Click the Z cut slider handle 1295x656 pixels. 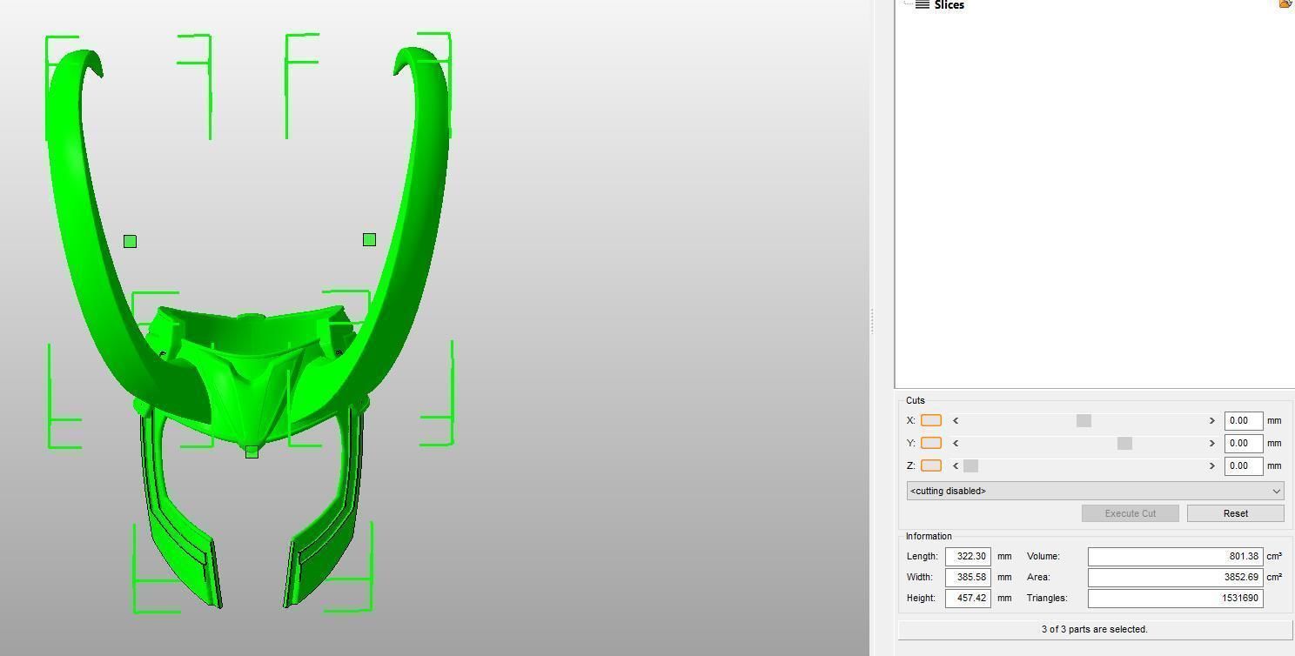coord(970,465)
